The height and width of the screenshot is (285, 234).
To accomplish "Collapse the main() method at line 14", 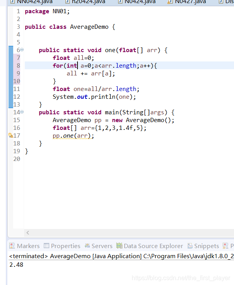I will click(22, 112).
